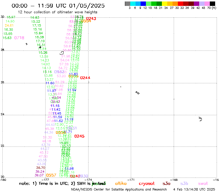Screen dimensions: 219x192
Task: Click the orange '0557' pass time label
Action: click(51, 175)
